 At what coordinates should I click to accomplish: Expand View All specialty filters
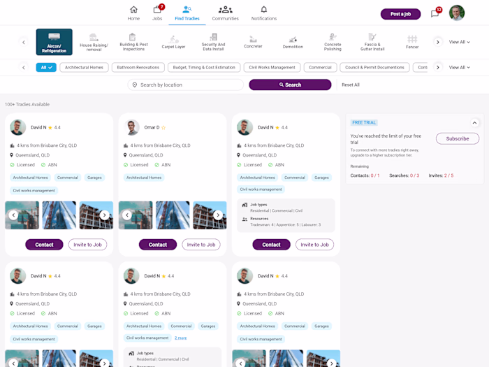(459, 67)
